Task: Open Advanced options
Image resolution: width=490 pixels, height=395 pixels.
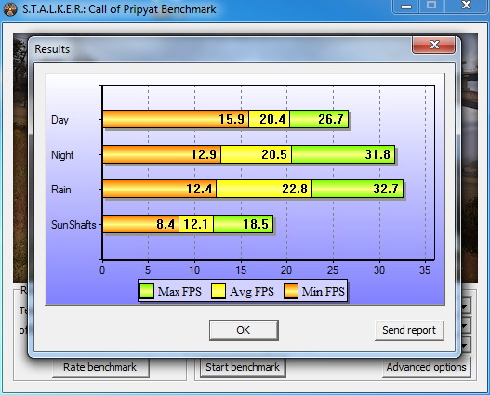Action: 426,367
